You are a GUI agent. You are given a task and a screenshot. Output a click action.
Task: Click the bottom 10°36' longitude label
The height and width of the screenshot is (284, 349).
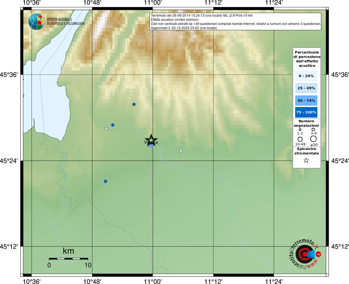(32, 281)
